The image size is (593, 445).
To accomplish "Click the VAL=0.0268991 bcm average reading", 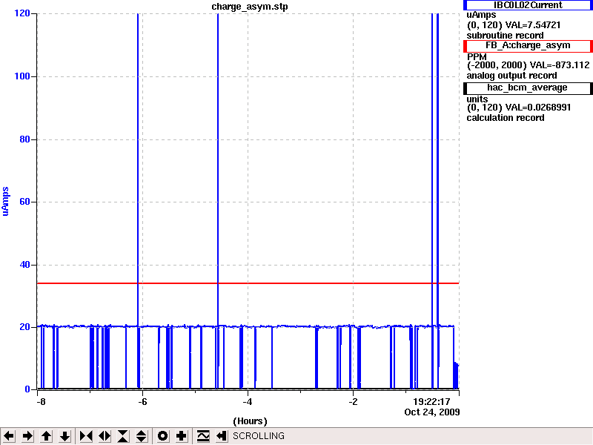I will [538, 108].
